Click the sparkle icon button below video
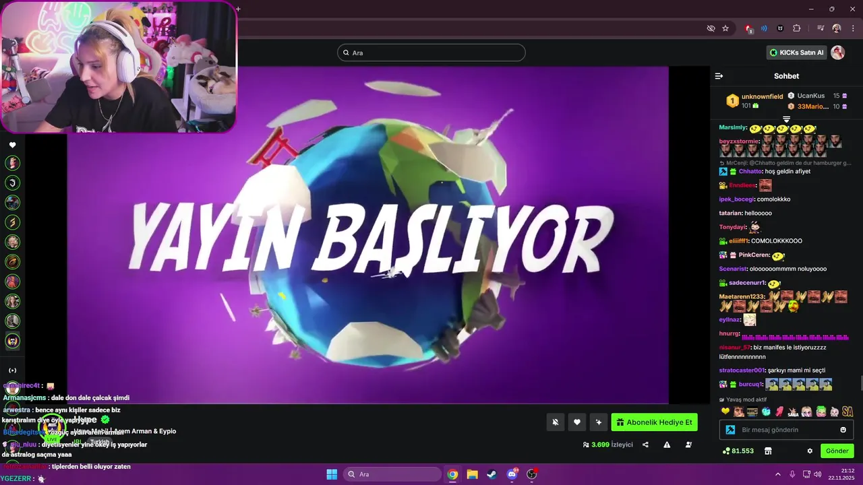Screen dimensions: 863x485 tap(598, 422)
